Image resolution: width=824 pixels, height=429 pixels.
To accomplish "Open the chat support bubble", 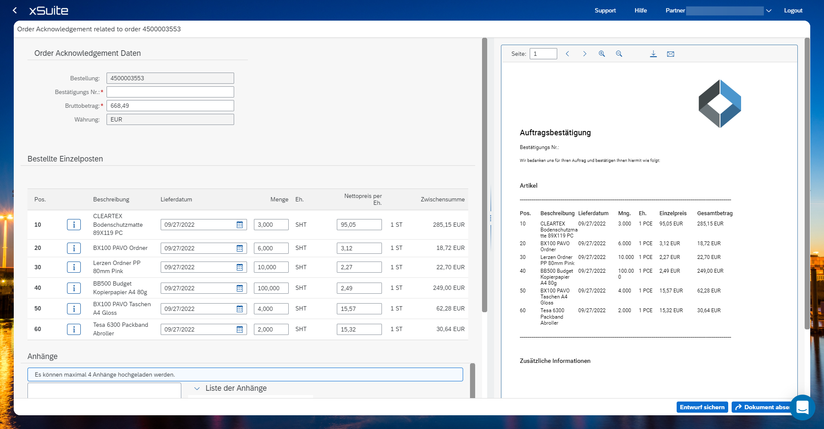I will click(x=802, y=407).
